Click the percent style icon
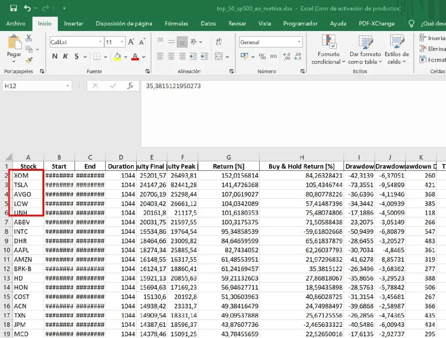Image resolution: width=446 pixels, height=338 pixels. [x=262, y=57]
